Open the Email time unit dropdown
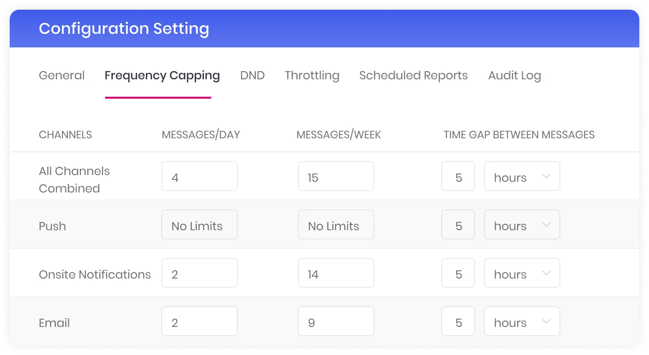The image size is (649, 355). [522, 322]
